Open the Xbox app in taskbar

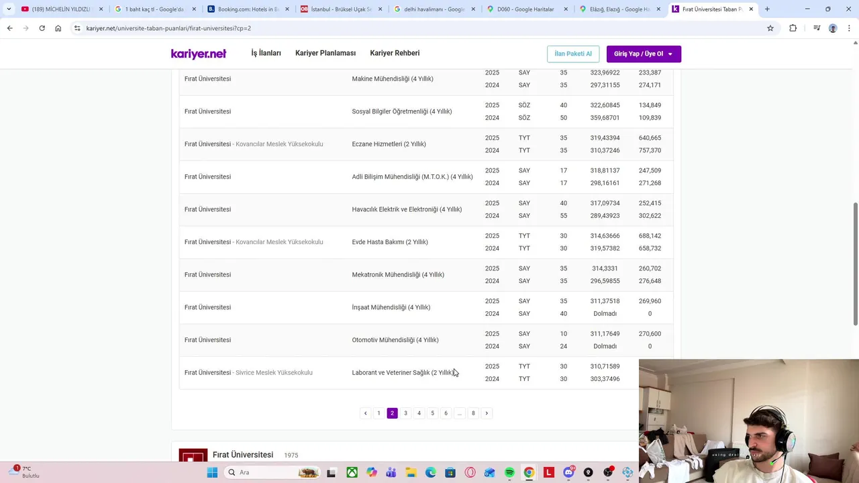click(352, 472)
